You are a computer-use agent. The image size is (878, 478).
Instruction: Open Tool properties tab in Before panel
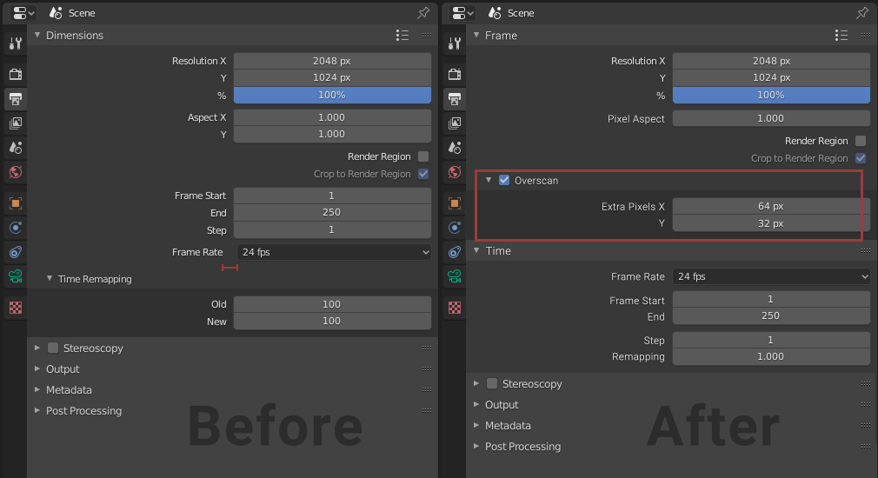coord(16,43)
